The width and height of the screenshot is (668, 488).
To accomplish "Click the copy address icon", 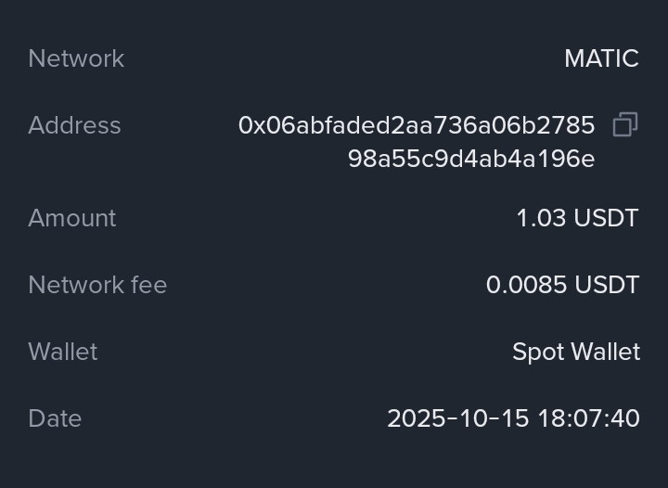I will [625, 125].
